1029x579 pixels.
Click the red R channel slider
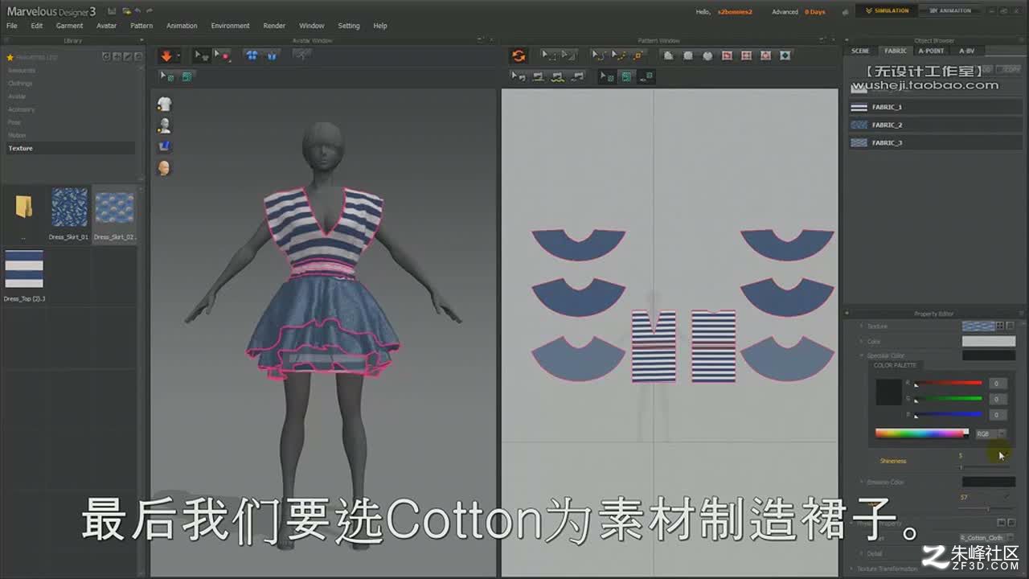click(949, 384)
